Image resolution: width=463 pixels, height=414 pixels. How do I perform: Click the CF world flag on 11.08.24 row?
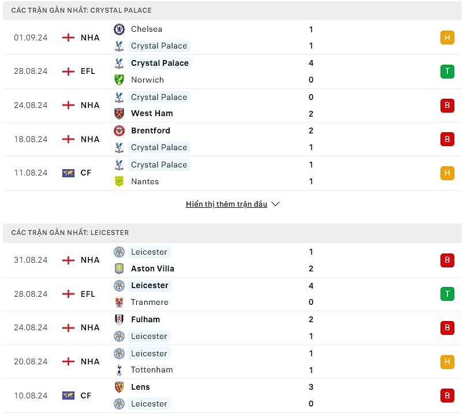[68, 173]
